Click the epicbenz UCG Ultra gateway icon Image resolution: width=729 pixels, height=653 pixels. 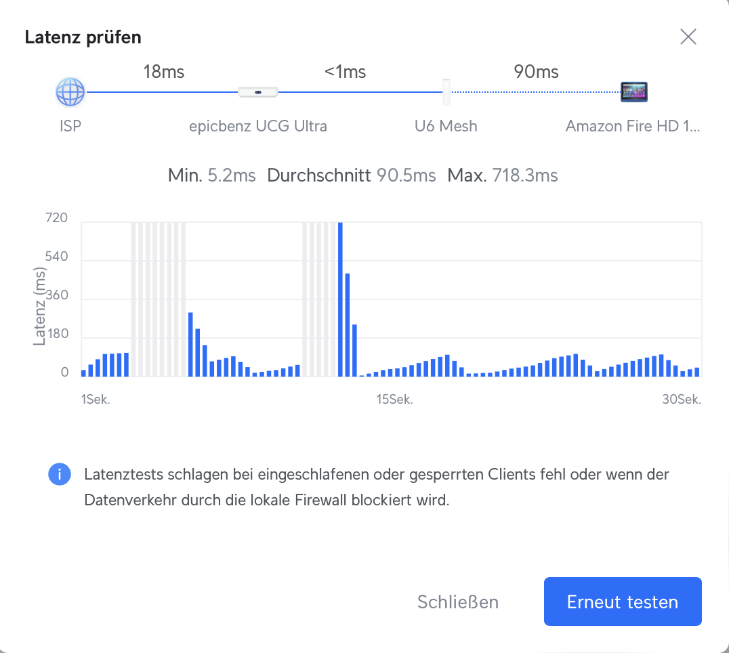(258, 92)
